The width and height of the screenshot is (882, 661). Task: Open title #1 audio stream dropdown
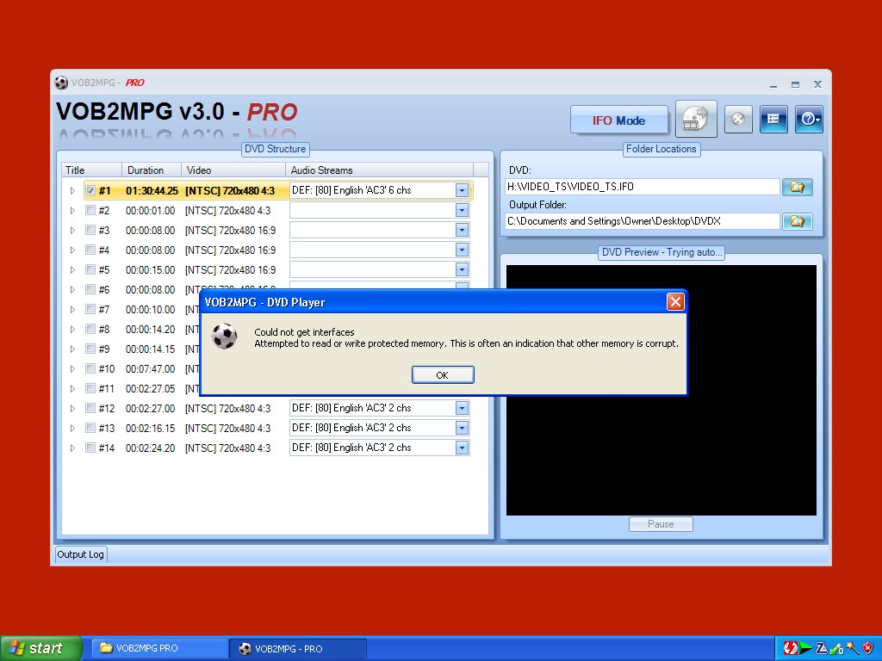click(462, 190)
